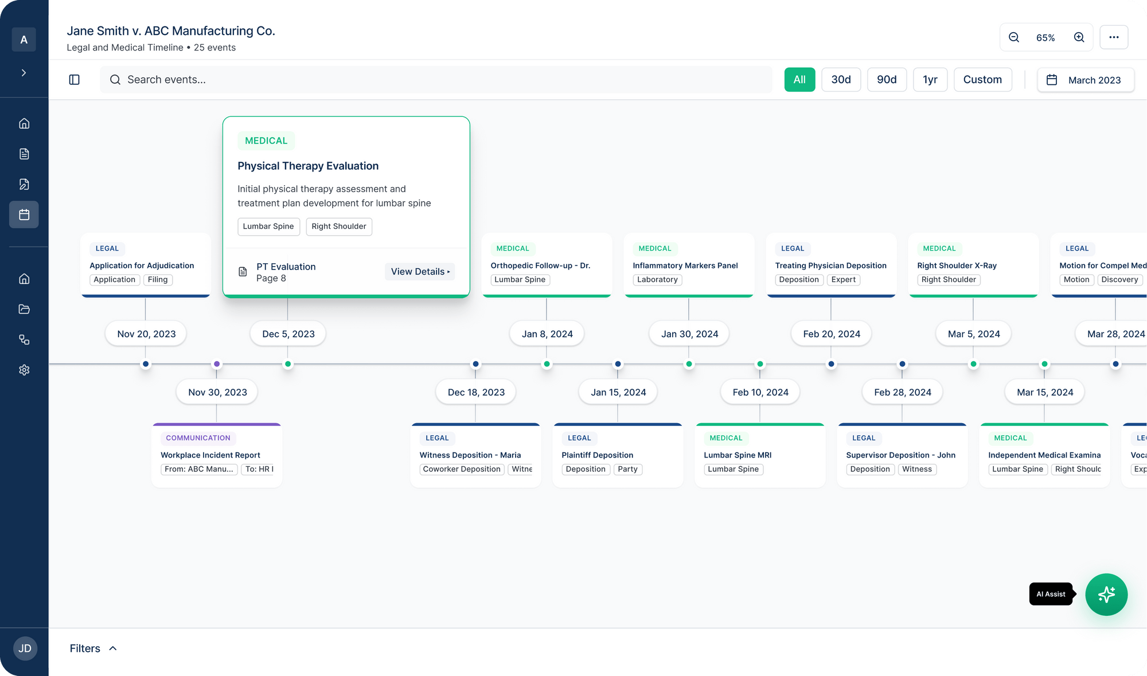Select the All time range filter
The height and width of the screenshot is (676, 1147).
pyautogui.click(x=799, y=80)
